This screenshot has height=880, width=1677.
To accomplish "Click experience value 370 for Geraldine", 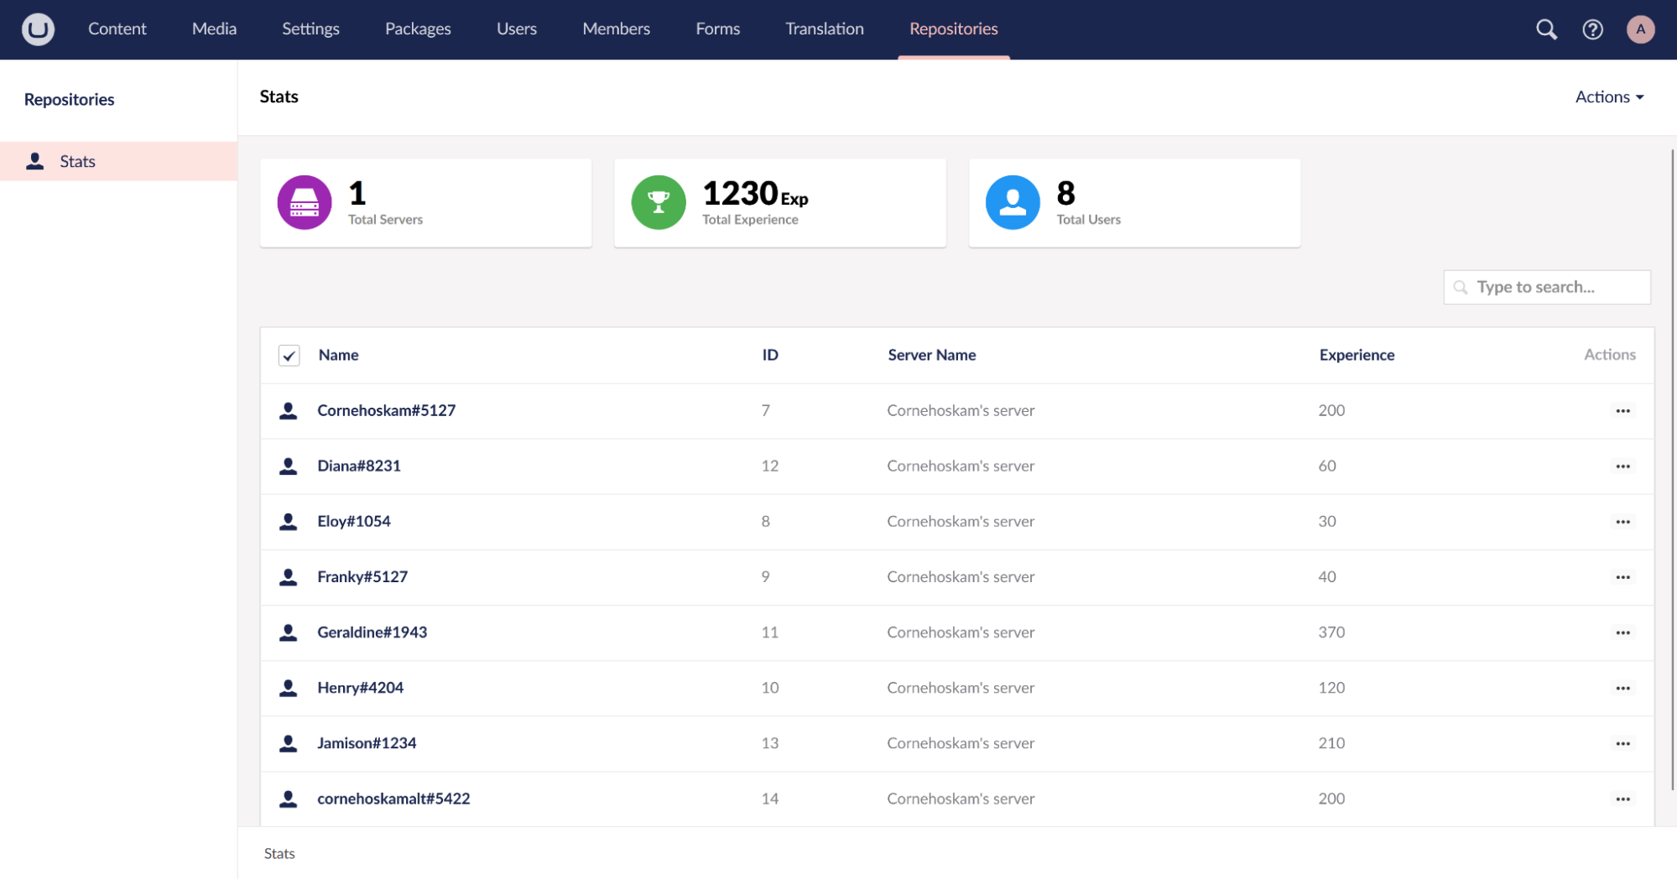I will click(x=1331, y=632).
